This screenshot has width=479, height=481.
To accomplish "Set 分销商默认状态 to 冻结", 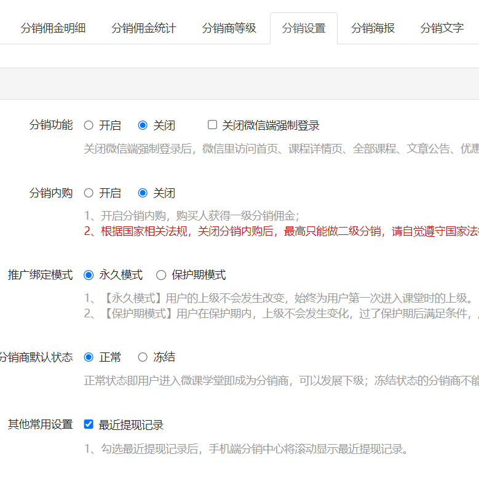I will coord(143,357).
